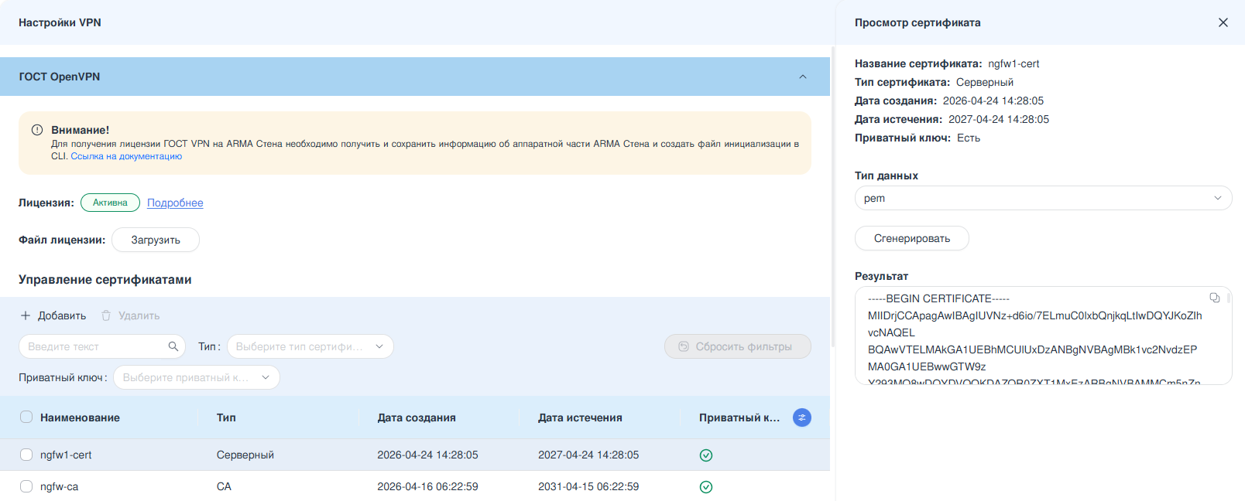
Task: Copy the certificate result to clipboard
Action: [1215, 298]
